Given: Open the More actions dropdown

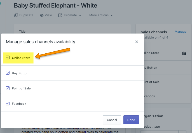Looking at the screenshot, I should pos(101,15).
